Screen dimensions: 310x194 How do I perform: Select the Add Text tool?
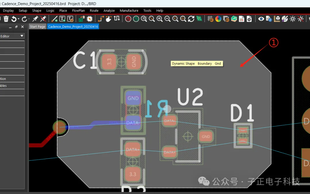click(x=62, y=19)
